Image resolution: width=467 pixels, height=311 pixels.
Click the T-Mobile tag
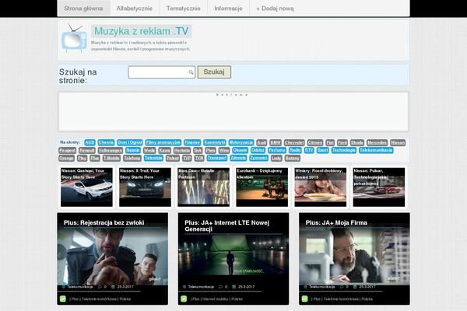coord(111,158)
